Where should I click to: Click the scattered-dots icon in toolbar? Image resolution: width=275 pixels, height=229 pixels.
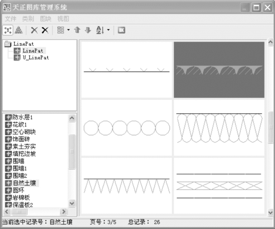(x=8, y=30)
